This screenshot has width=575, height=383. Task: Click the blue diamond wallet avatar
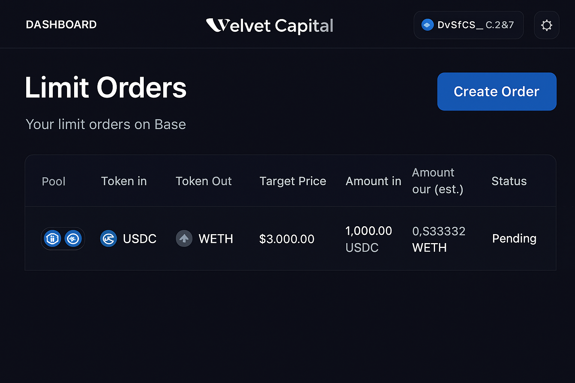[427, 25]
